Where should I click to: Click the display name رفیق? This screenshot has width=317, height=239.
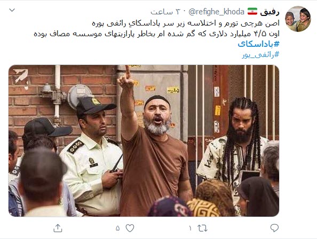[270, 12]
